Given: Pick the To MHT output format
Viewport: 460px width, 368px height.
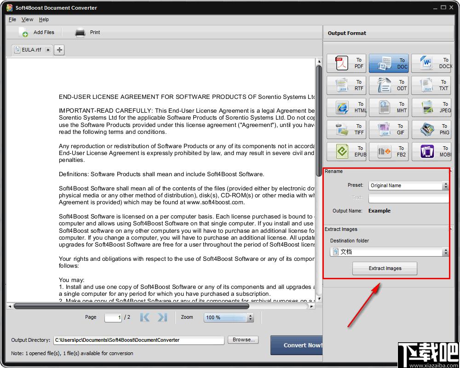Looking at the screenshot, I should [389, 107].
